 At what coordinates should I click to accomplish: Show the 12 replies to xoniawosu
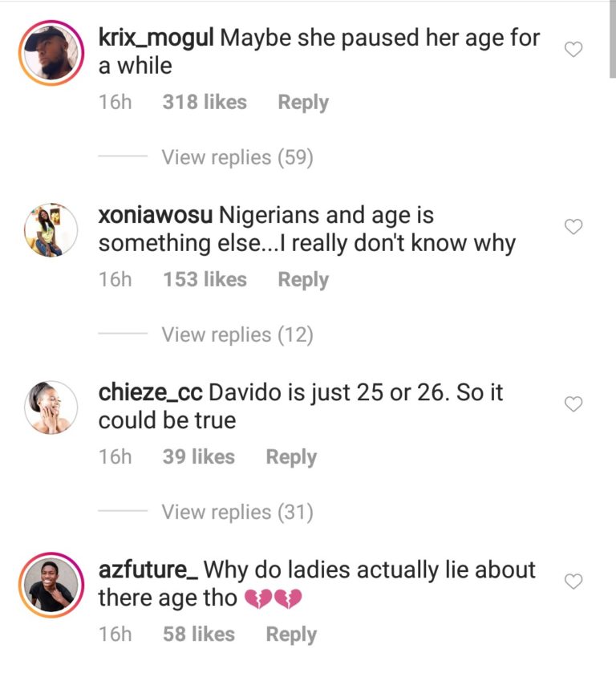(237, 334)
